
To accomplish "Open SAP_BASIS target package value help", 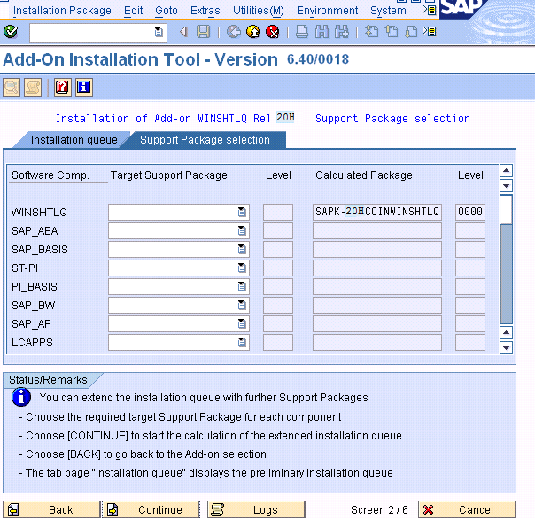I will pyautogui.click(x=242, y=249).
